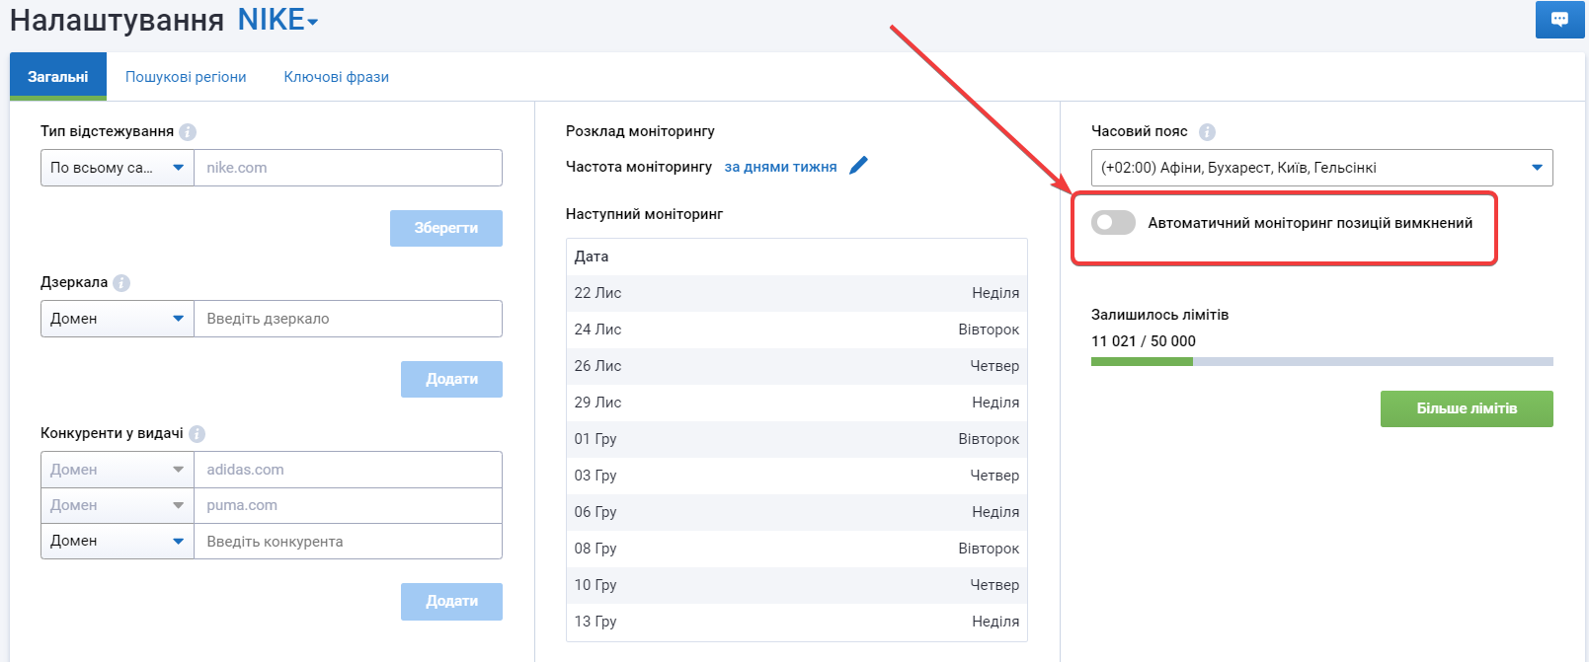Switch to Ключові фрази tab

(336, 77)
